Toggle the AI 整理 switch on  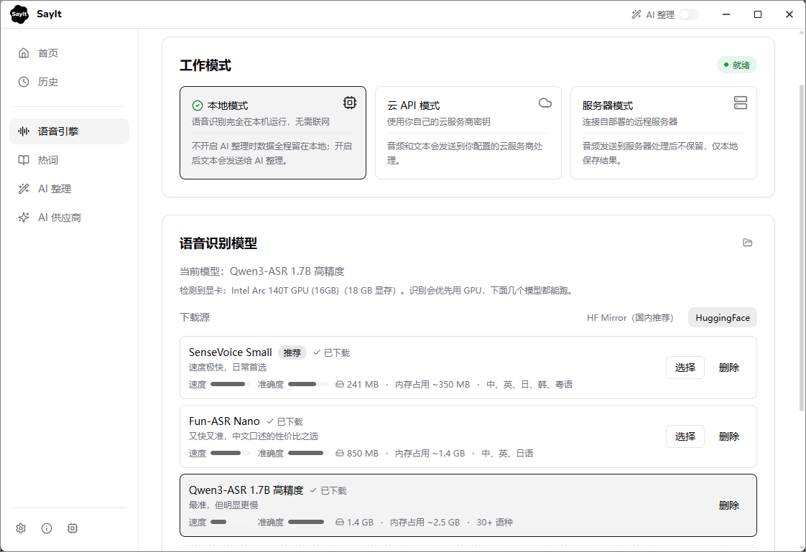pos(689,14)
